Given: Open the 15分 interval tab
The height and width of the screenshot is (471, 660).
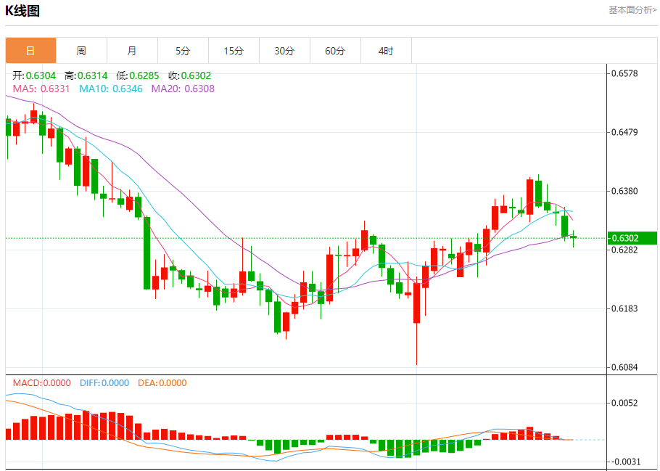Looking at the screenshot, I should (x=234, y=51).
